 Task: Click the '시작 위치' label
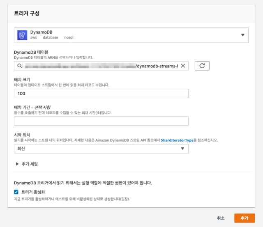coord(22,135)
